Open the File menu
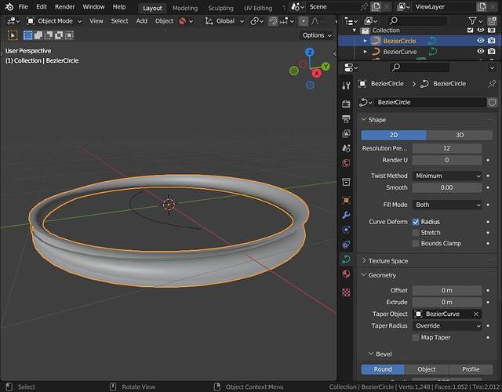The image size is (502, 392). [24, 7]
